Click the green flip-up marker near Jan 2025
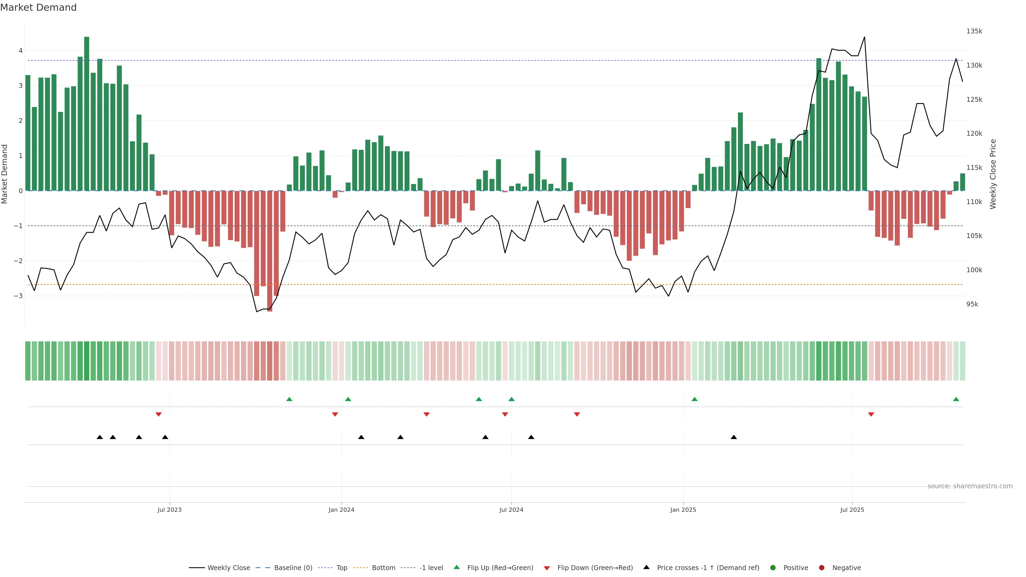 pyautogui.click(x=695, y=399)
